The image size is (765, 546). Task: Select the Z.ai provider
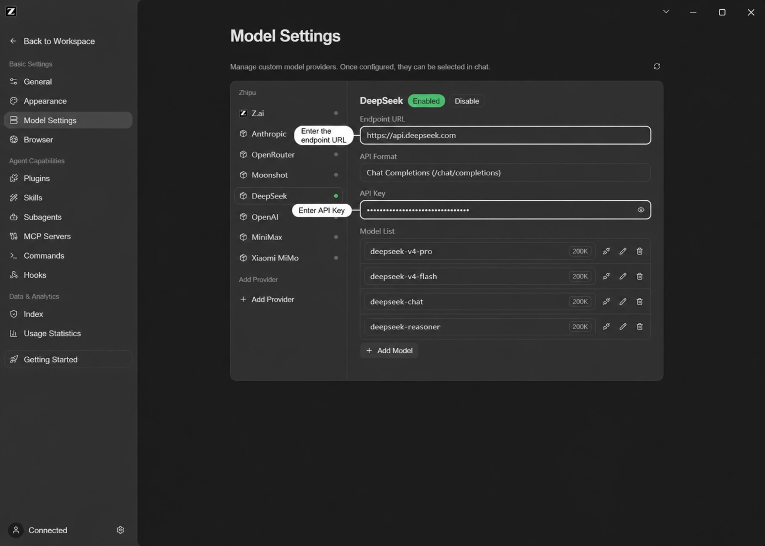tap(289, 113)
